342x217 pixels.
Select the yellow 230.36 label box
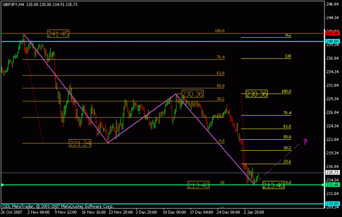[257, 94]
